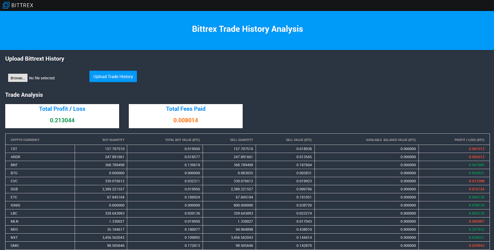The image size is (494, 250).
Task: Click the MLN sell value 0.017043
Action: pos(304,221)
